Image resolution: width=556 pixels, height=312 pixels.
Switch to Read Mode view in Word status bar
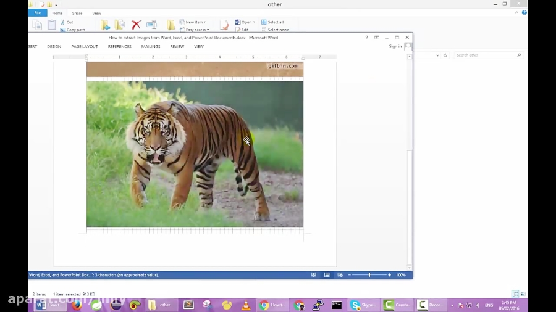tap(313, 275)
